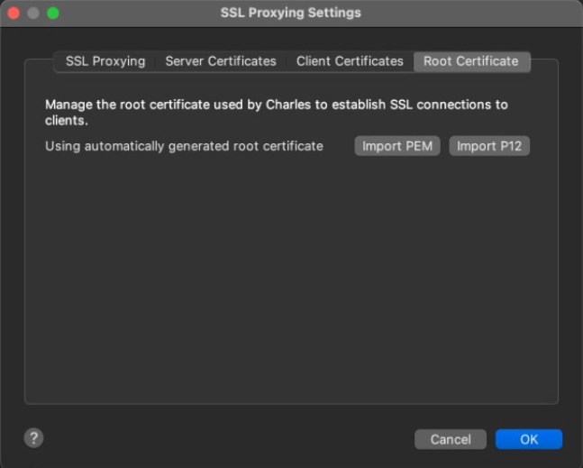Close the SSL Proxying Settings window
Screen dimensions: 583x468
click(x=14, y=14)
